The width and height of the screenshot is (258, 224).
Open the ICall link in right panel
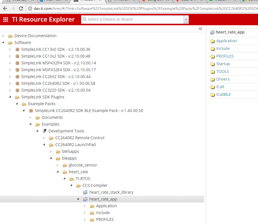click(220, 87)
